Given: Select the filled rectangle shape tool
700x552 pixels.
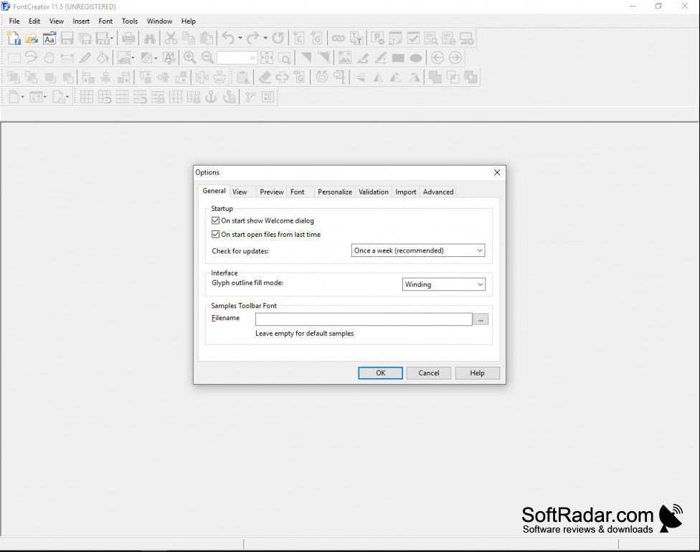Looking at the screenshot, I should click(398, 58).
